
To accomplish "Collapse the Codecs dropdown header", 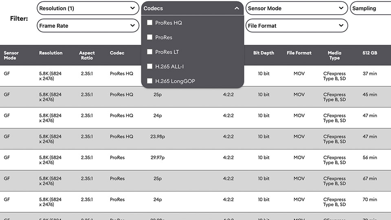I will pos(192,8).
